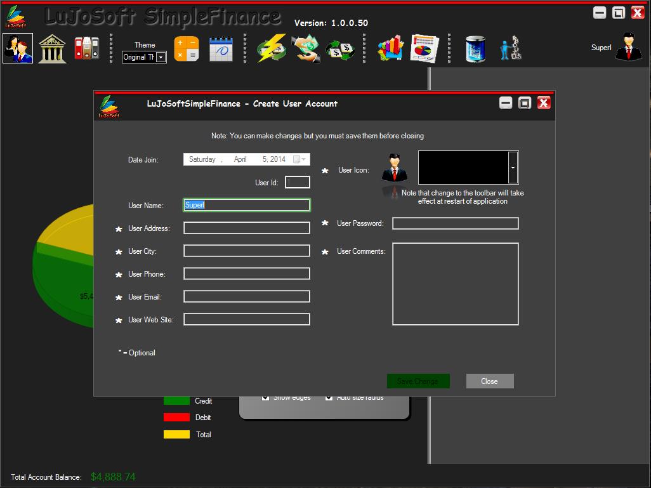This screenshot has height=488, width=651.
Task: Minimize the main SimpleFinance window
Action: pyautogui.click(x=599, y=13)
